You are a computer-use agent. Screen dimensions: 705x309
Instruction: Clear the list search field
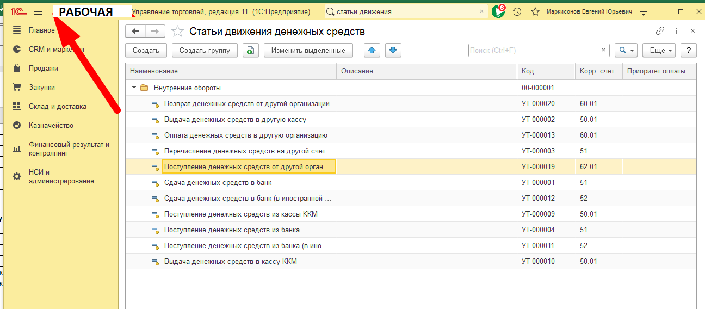(604, 50)
